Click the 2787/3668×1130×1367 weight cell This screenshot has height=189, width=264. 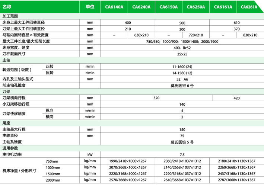pyautogui.click(x=237, y=180)
